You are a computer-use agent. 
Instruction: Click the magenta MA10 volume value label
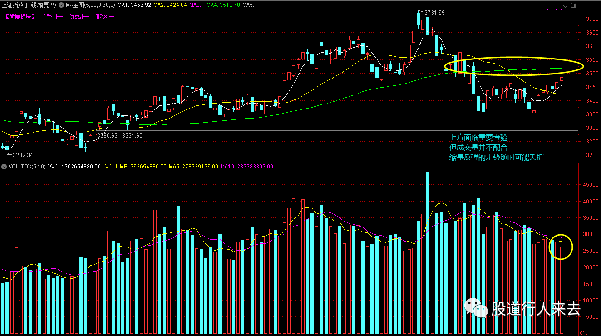coord(247,167)
